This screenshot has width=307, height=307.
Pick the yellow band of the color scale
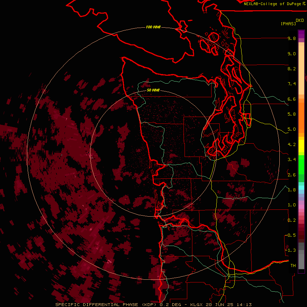click(x=301, y=146)
